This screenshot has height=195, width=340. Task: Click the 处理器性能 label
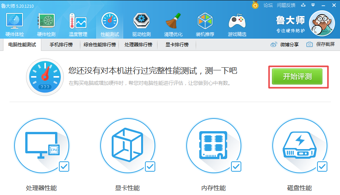[x=41, y=188]
